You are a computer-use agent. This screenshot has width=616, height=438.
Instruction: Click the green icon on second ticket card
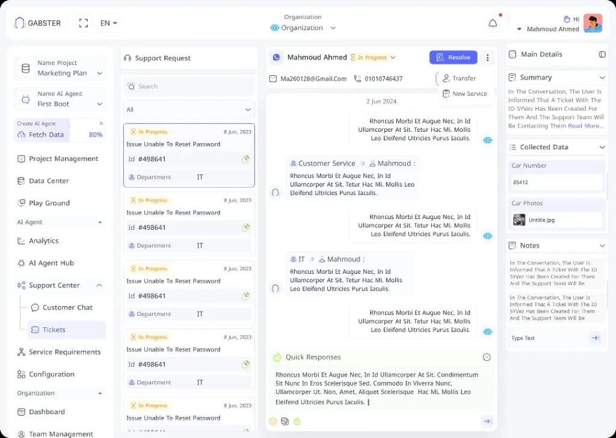245,227
